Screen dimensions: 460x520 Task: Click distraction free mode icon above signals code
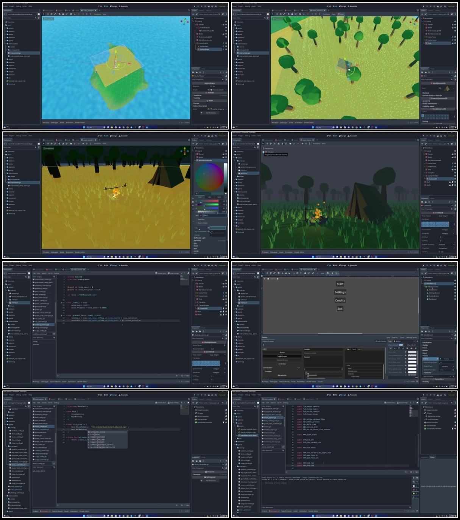tap(418, 399)
